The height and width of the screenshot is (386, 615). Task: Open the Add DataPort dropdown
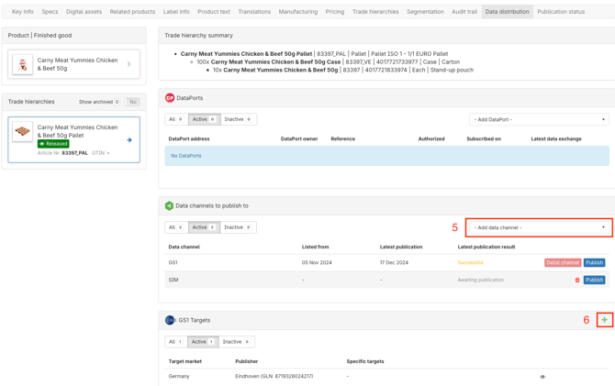[x=539, y=119]
